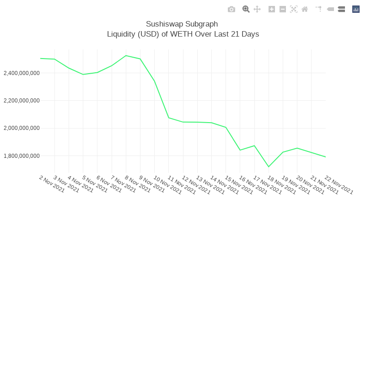
Task: Click the 18 Nov 2021 lowest point
Action: click(x=269, y=167)
